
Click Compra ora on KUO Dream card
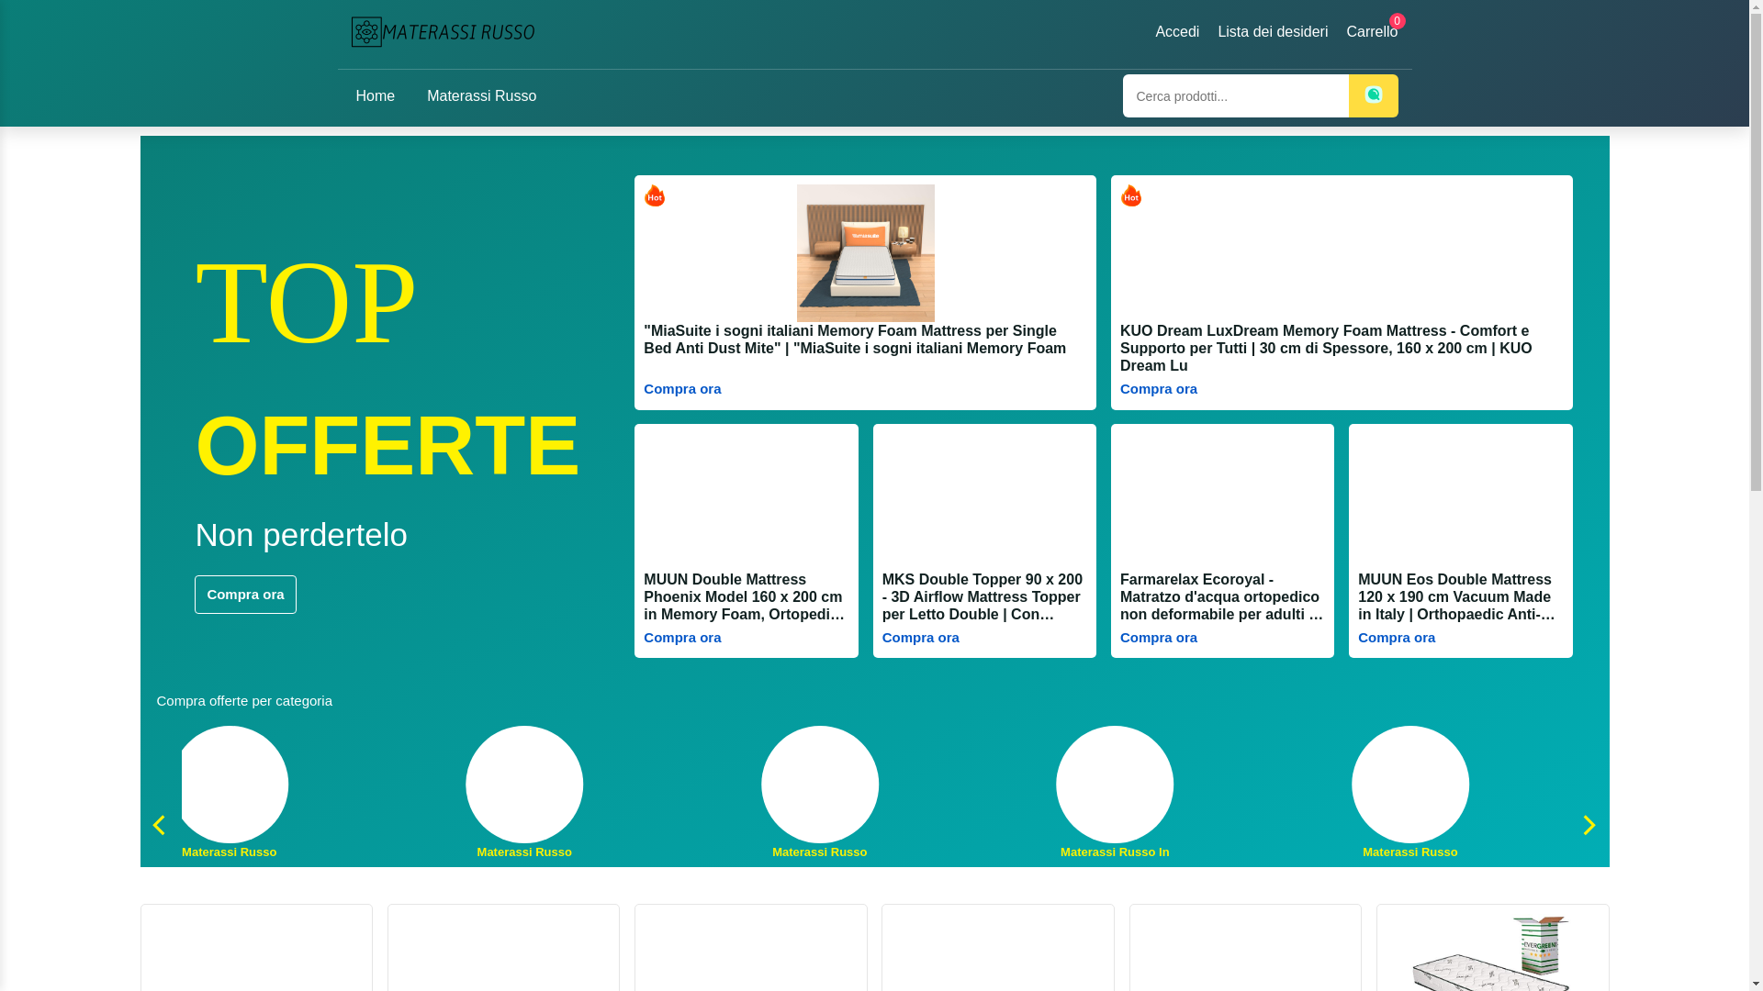pos(1159,389)
